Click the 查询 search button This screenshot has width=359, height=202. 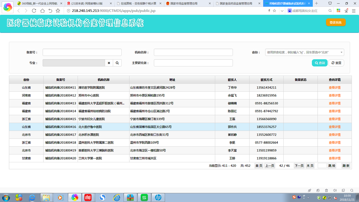click(320, 63)
